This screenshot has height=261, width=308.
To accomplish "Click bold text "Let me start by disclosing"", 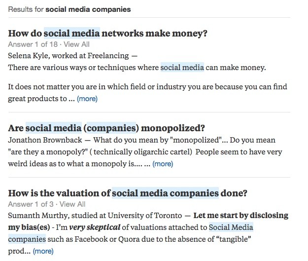I will 240,216.
